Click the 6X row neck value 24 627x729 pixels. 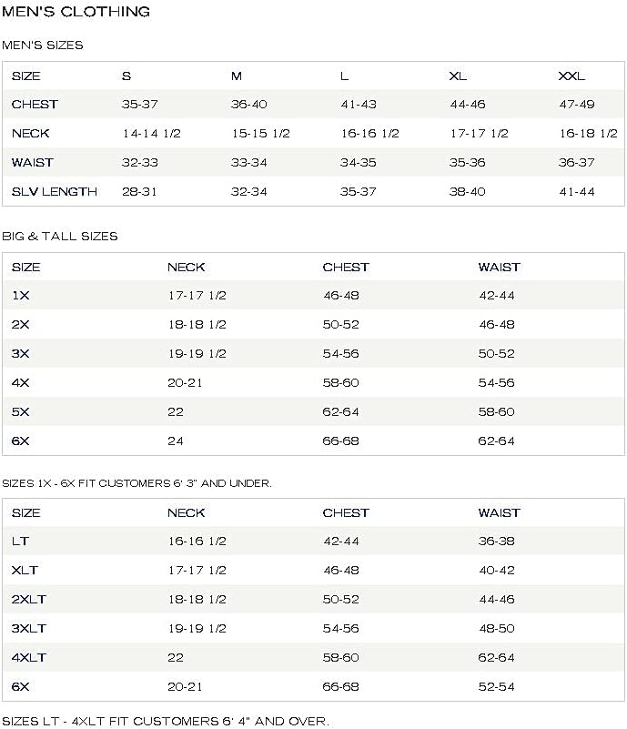(176, 441)
